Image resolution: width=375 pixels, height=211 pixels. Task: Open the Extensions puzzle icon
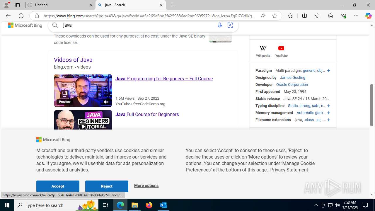tap(290, 16)
